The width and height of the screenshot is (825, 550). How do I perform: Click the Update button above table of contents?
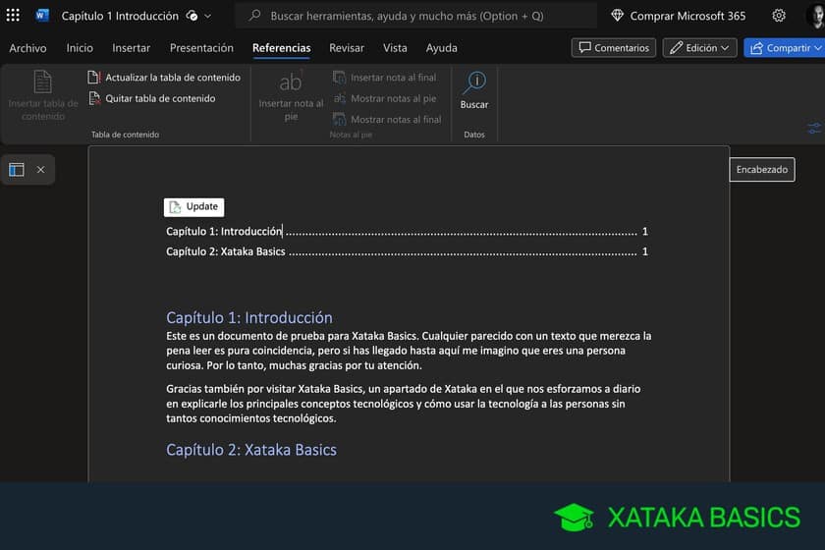(x=193, y=206)
